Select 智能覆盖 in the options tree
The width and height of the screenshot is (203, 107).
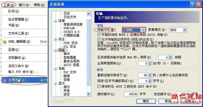(x=70, y=57)
